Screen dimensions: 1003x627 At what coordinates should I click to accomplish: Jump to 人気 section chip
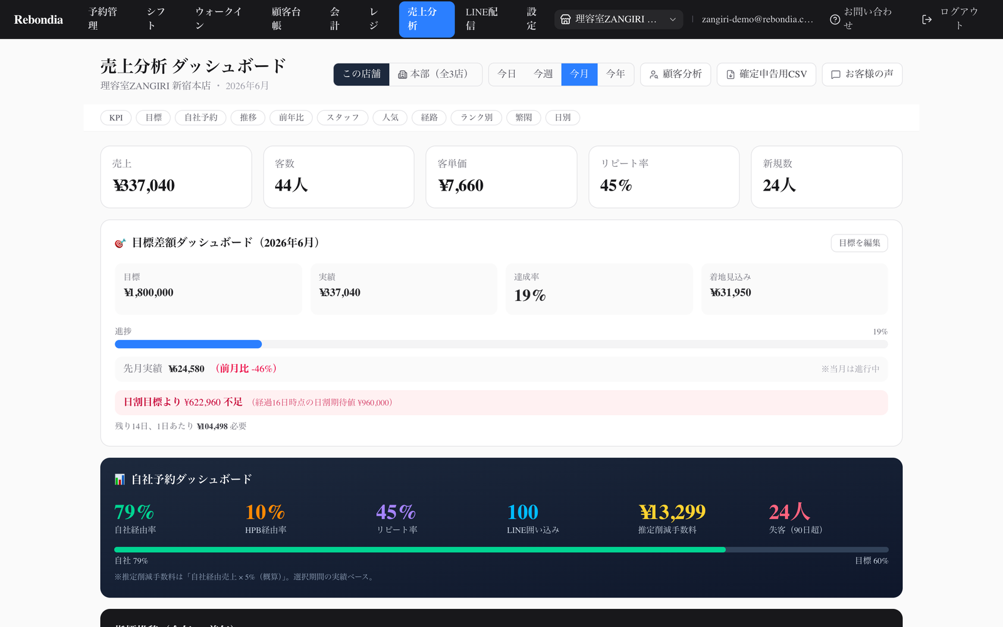coord(391,117)
